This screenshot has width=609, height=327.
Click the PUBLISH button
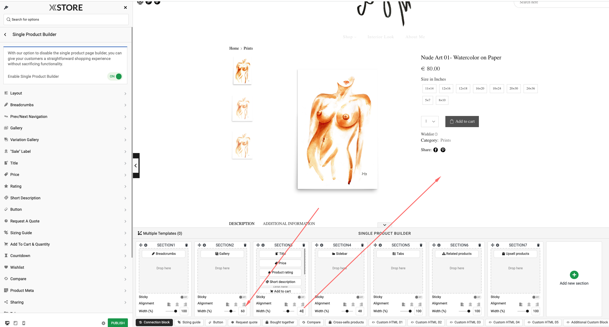(117, 323)
